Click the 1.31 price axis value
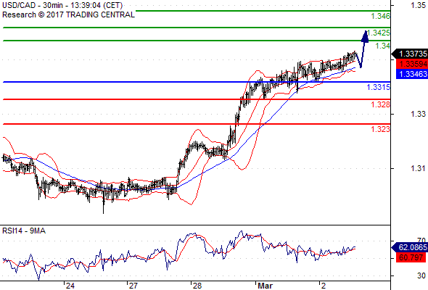 [418, 168]
